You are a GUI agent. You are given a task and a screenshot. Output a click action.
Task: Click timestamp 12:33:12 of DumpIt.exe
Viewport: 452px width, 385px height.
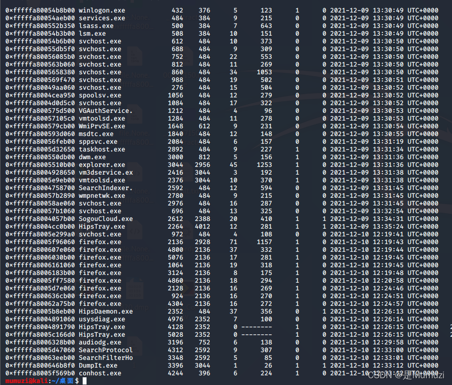click(388, 366)
